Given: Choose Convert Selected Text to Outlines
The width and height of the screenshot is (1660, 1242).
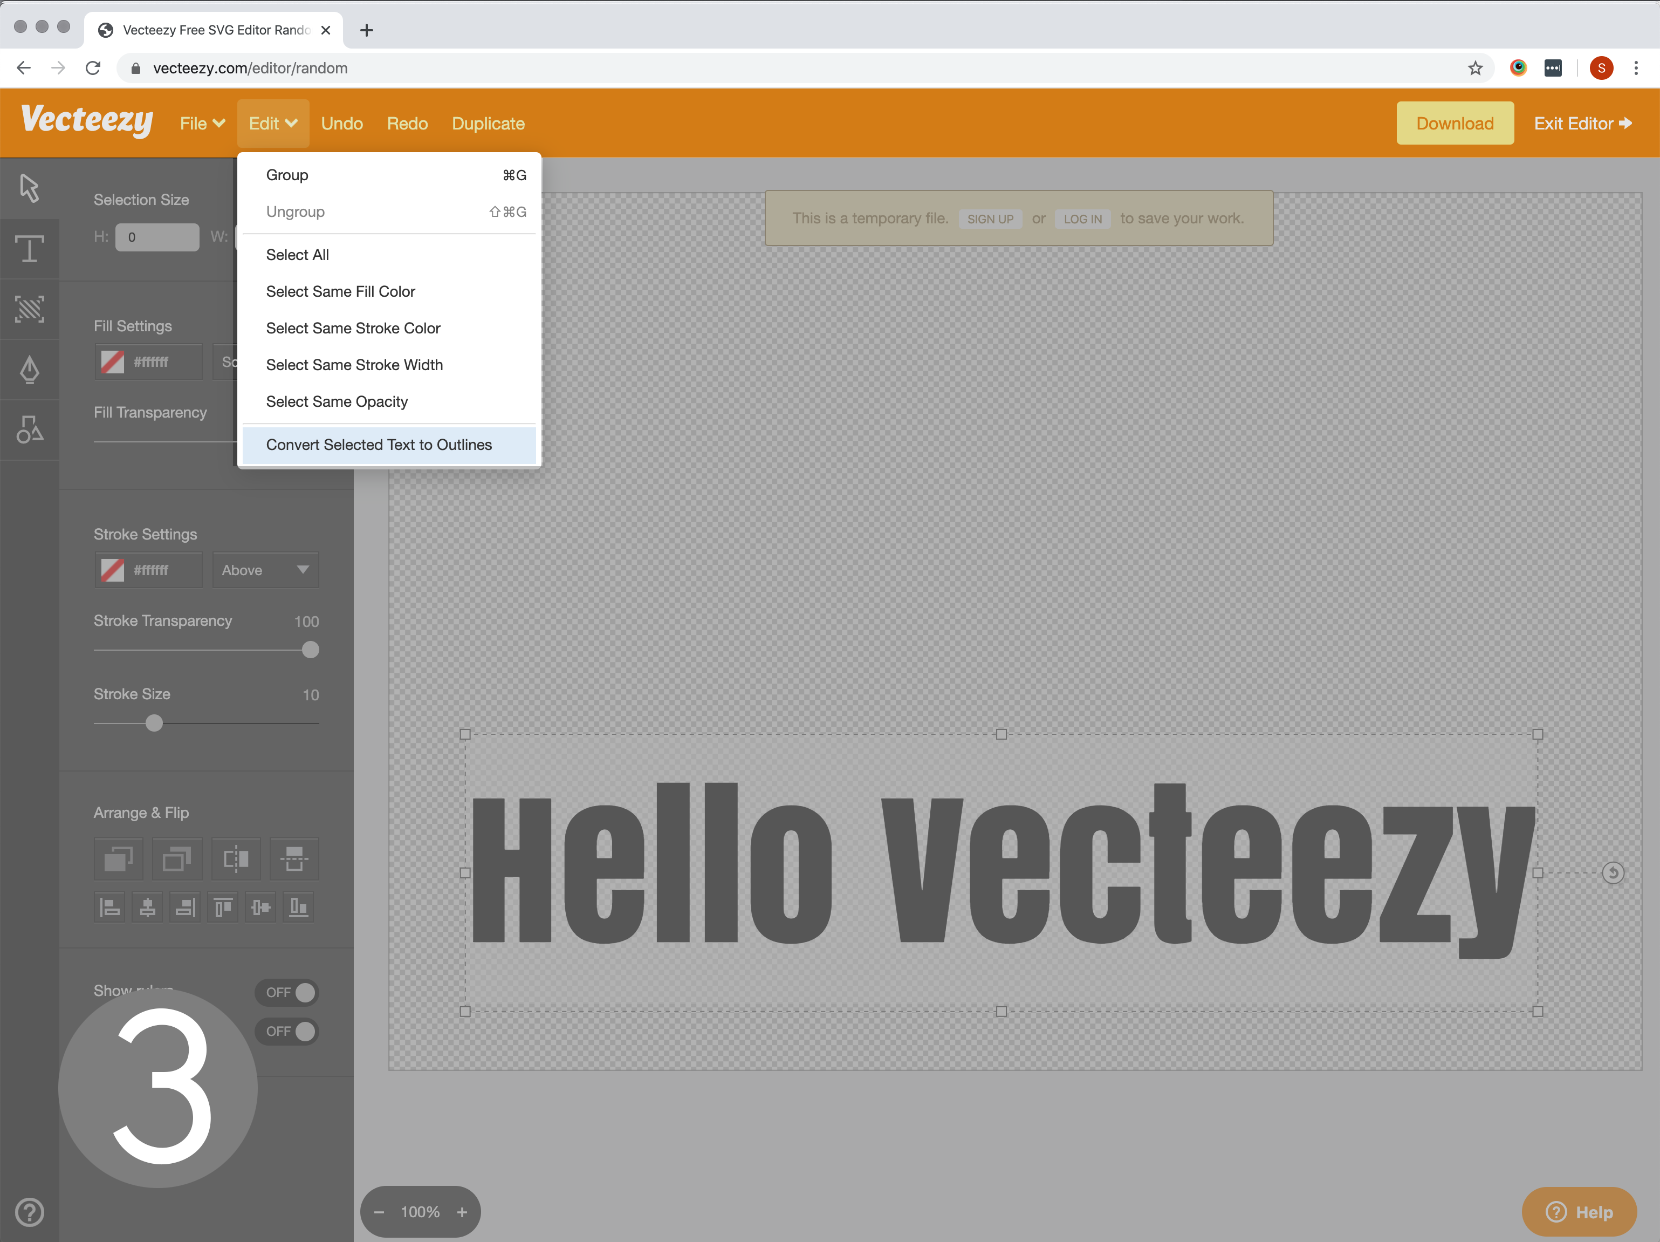Looking at the screenshot, I should pos(379,445).
